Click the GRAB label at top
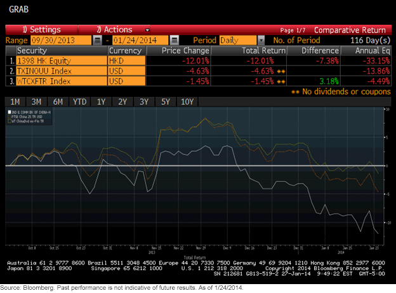This screenshot has width=396, height=293. tap(18, 10)
